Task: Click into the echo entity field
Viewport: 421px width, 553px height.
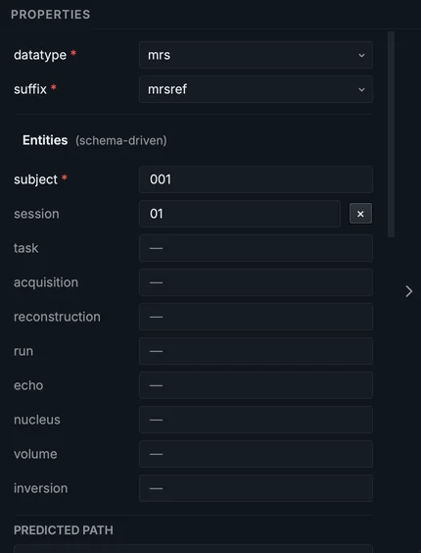Action: (256, 385)
